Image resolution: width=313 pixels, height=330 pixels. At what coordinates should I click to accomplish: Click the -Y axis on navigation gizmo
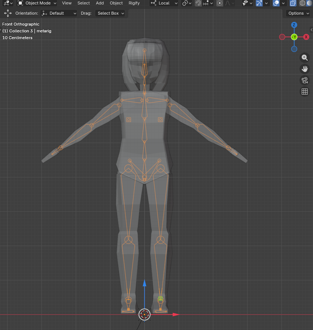click(294, 37)
